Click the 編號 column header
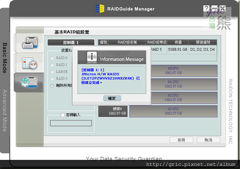Image resolution: width=240 pixels, height=169 pixels. [103, 42]
